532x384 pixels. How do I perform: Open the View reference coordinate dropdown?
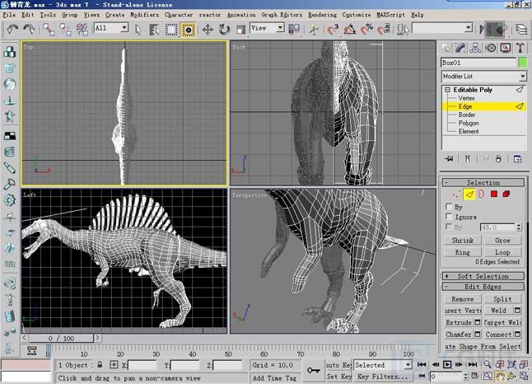[x=280, y=27]
